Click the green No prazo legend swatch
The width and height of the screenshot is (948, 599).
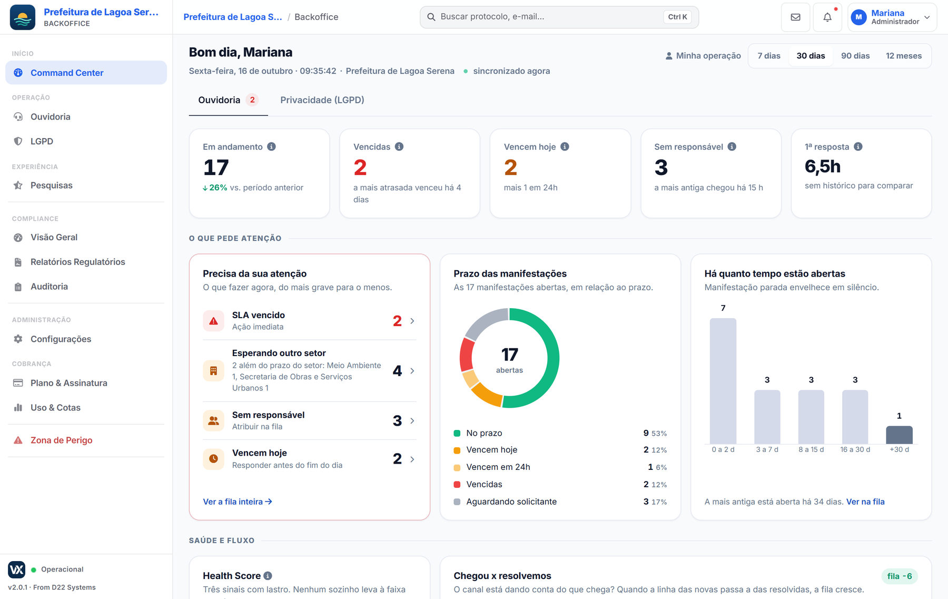tap(457, 434)
